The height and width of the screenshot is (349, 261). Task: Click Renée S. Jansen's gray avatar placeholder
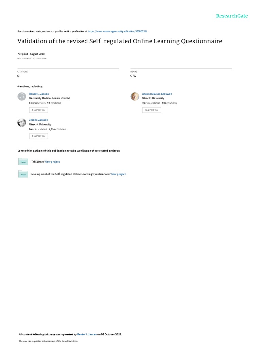[x=22, y=96]
